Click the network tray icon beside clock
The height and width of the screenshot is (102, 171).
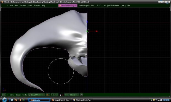(161, 100)
